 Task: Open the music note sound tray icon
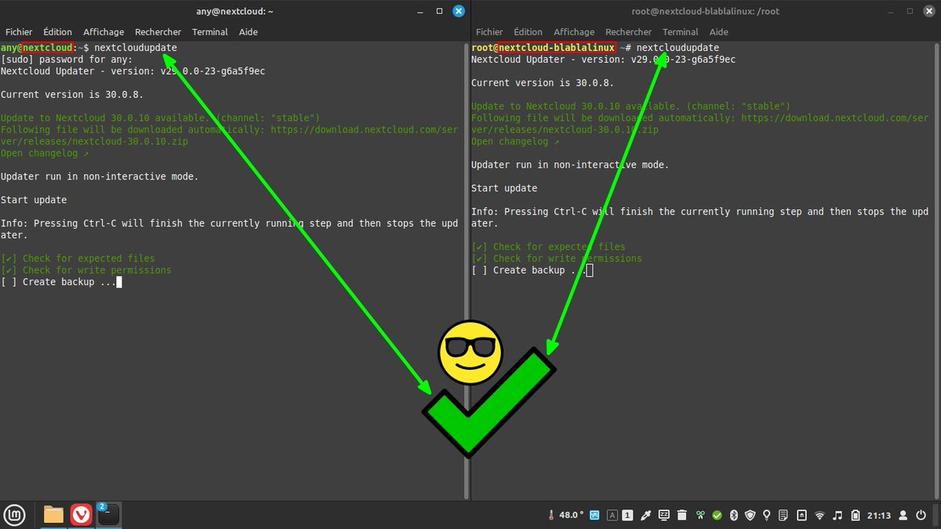[837, 516]
